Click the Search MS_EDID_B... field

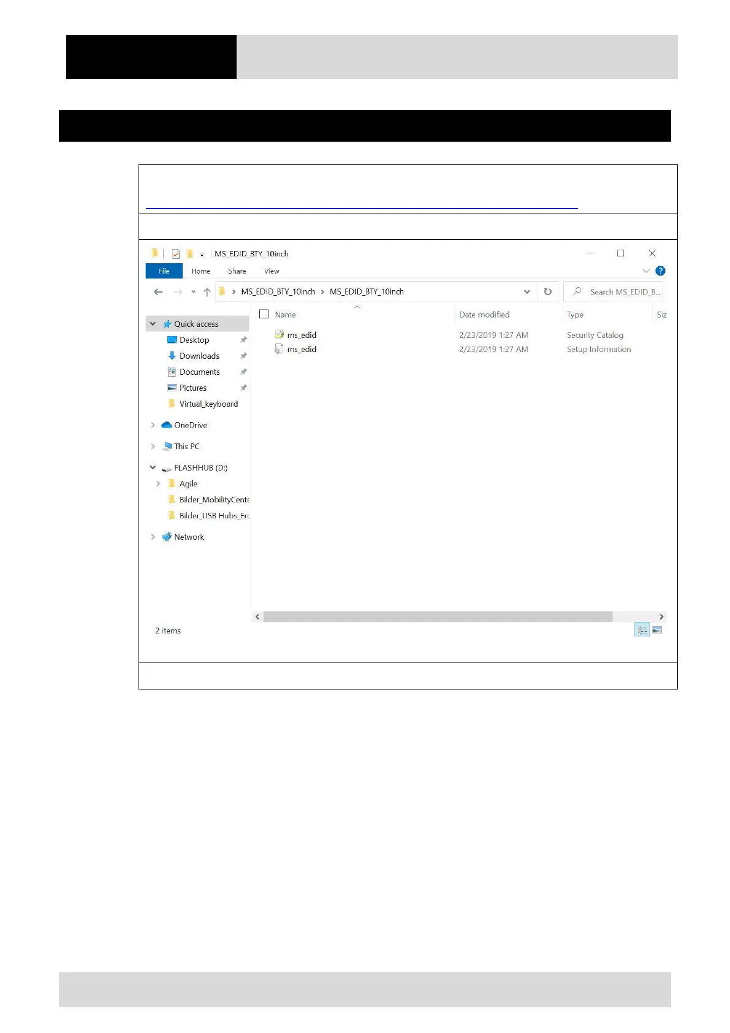[x=613, y=292]
